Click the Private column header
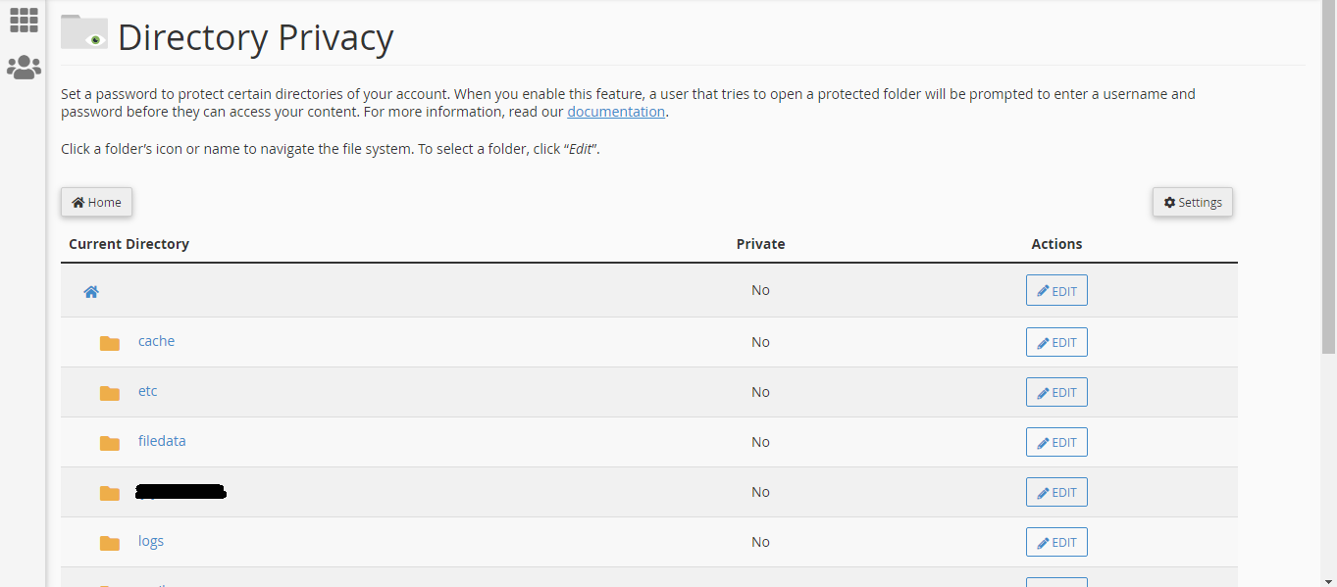The height and width of the screenshot is (587, 1337). pyautogui.click(x=760, y=244)
